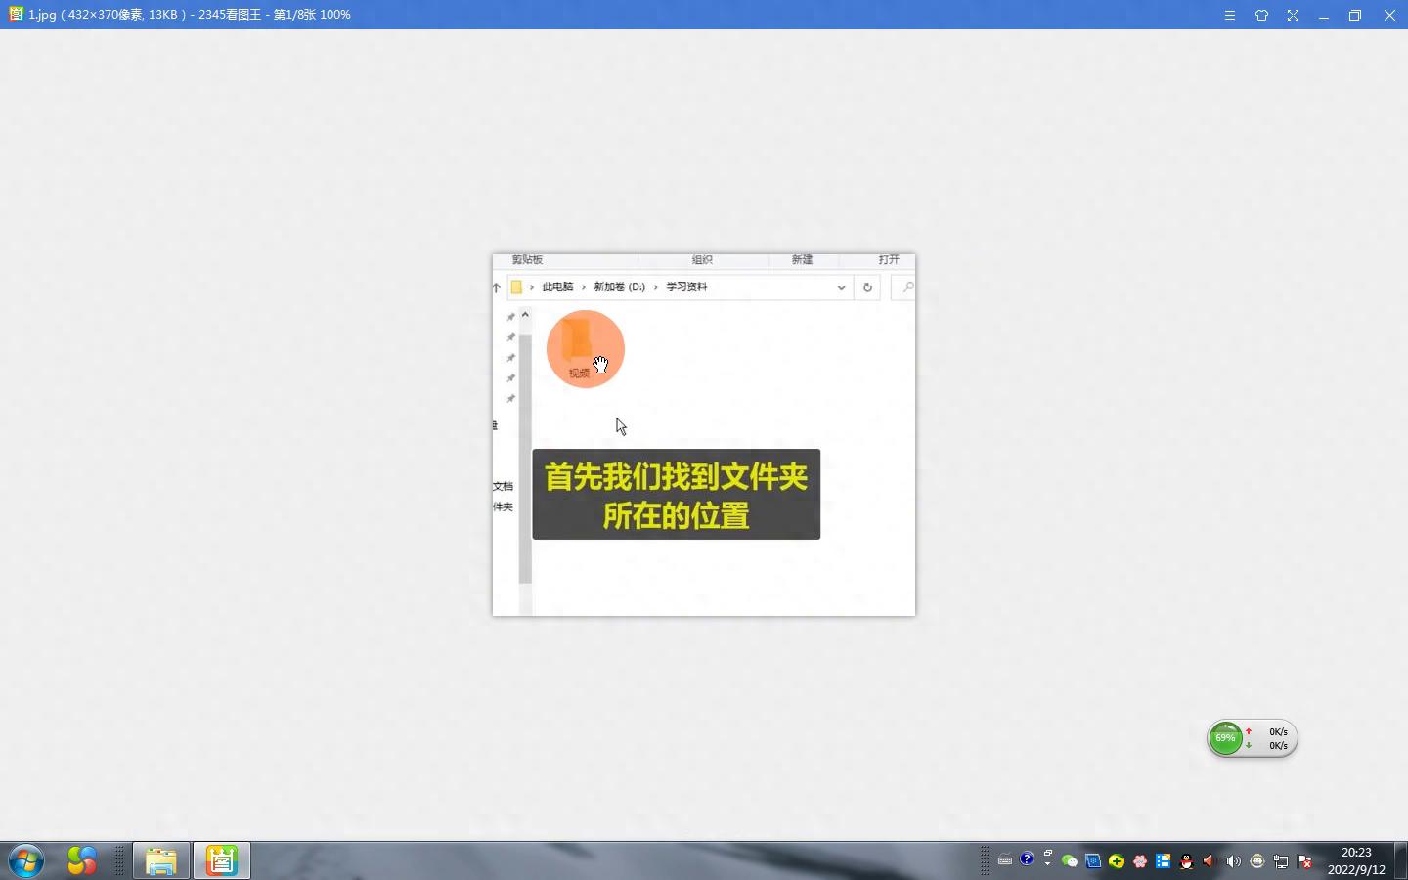The image size is (1408, 880).
Task: Launch the four-color pinwheel app in taskbar
Action: 82,860
